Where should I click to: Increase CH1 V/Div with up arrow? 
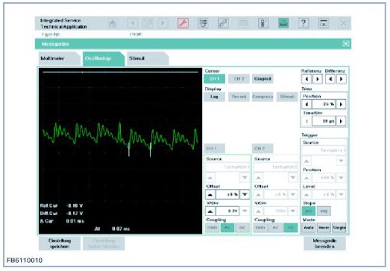click(x=210, y=211)
